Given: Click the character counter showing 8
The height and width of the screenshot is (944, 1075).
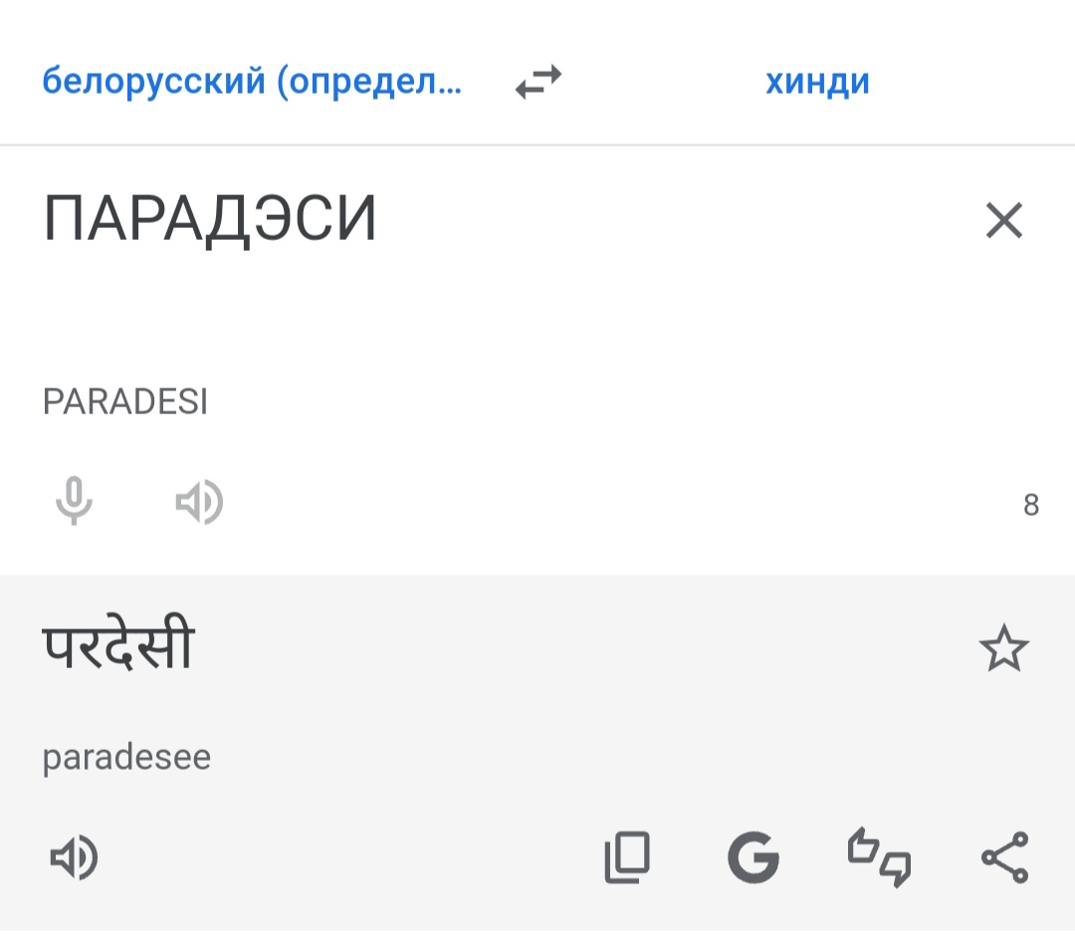Looking at the screenshot, I should point(1031,506).
